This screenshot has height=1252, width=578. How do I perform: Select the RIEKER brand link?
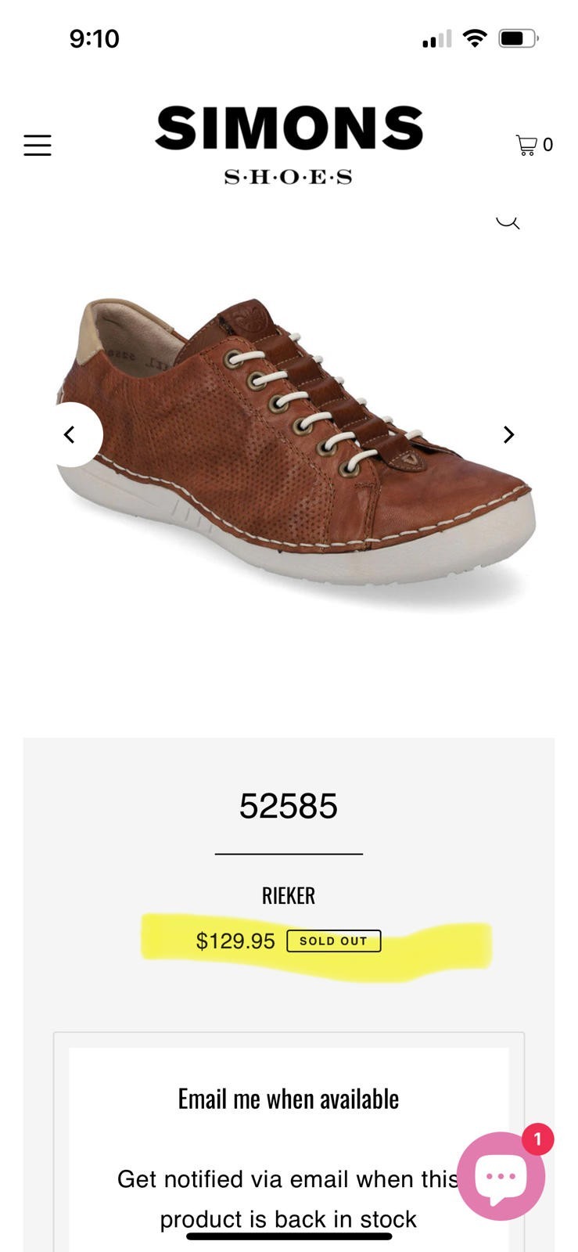coord(289,896)
